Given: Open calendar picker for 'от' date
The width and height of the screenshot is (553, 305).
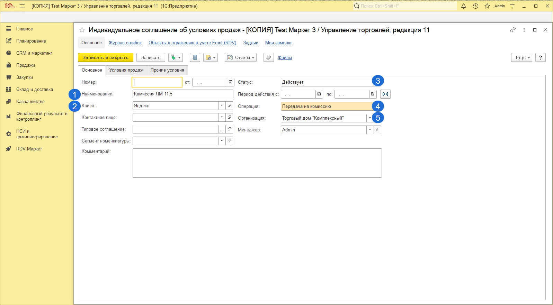Looking at the screenshot, I should 231,82.
